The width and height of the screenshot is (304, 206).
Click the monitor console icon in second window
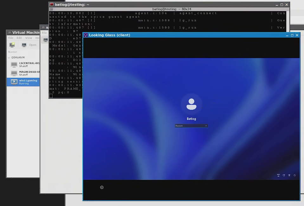tap(46, 40)
